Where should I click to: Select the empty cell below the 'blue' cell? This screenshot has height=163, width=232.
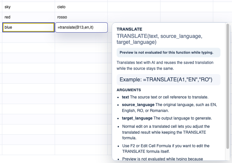point(28,38)
